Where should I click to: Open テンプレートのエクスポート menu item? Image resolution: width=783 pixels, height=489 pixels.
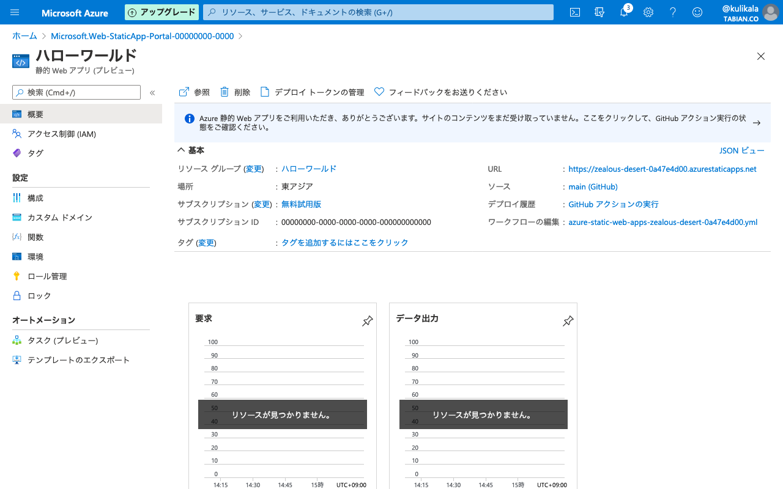tap(81, 360)
